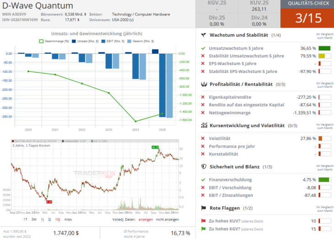This screenshot has width=334, height=239.
Task: Click 'anzeigen' for Volladj. Daten
Action: click(145, 219)
